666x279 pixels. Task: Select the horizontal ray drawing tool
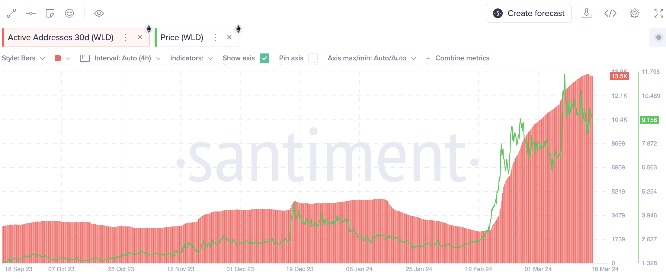point(31,13)
